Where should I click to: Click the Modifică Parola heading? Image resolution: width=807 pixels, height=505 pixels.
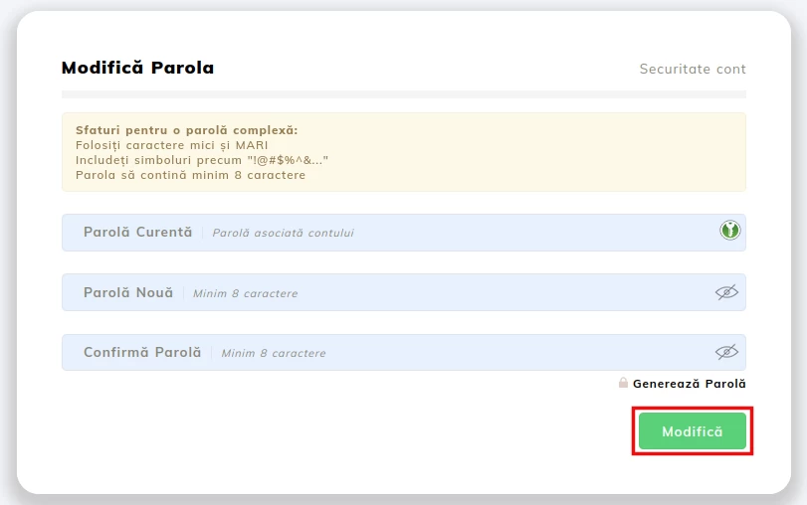click(137, 68)
